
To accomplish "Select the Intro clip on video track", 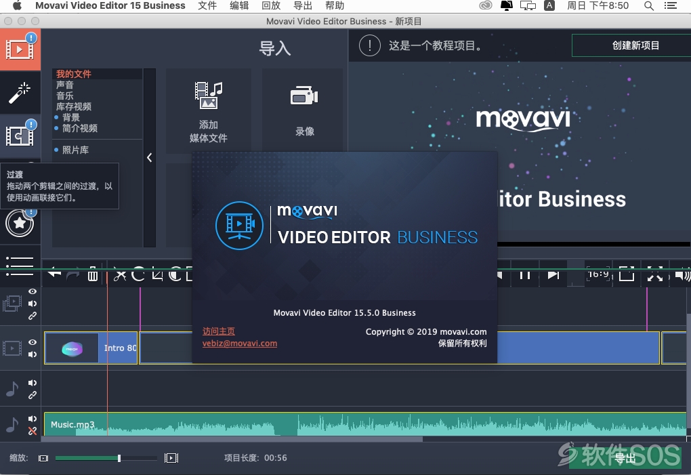I will click(91, 348).
